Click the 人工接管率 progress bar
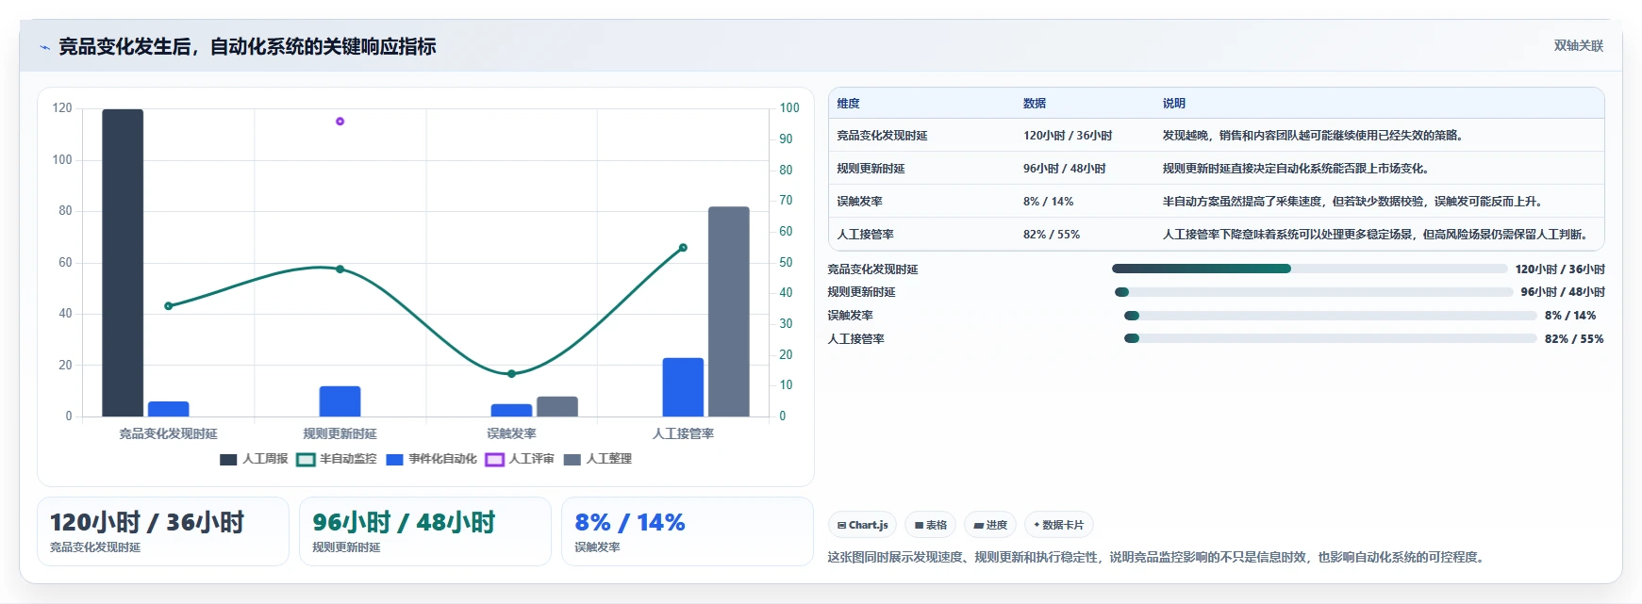Viewport: 1642px width, 604px height. (1330, 338)
